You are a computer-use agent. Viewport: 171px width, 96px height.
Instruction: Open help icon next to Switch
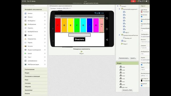point(45,53)
